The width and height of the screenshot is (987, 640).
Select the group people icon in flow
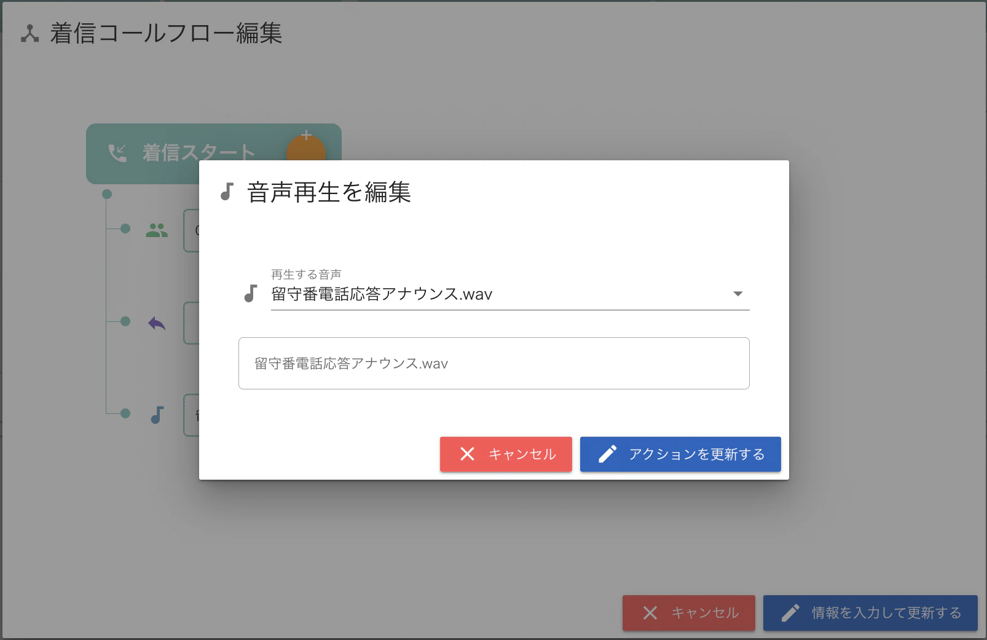(x=157, y=230)
